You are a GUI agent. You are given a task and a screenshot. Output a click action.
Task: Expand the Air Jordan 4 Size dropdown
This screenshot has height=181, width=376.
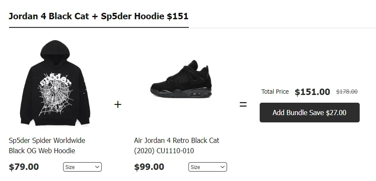pyautogui.click(x=207, y=167)
